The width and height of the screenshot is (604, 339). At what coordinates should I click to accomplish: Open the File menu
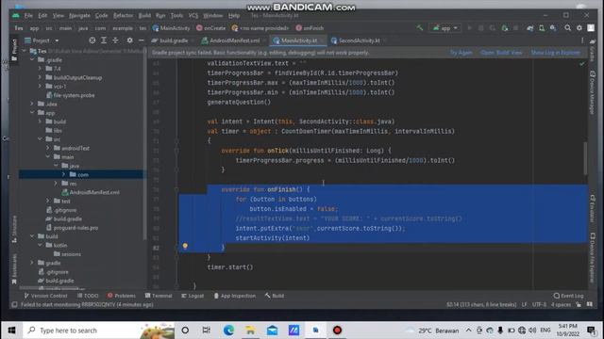click(28, 15)
